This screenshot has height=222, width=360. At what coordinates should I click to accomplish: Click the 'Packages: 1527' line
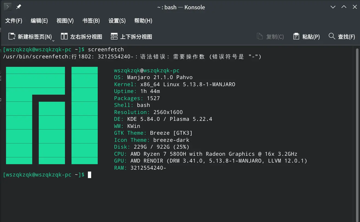(x=137, y=98)
